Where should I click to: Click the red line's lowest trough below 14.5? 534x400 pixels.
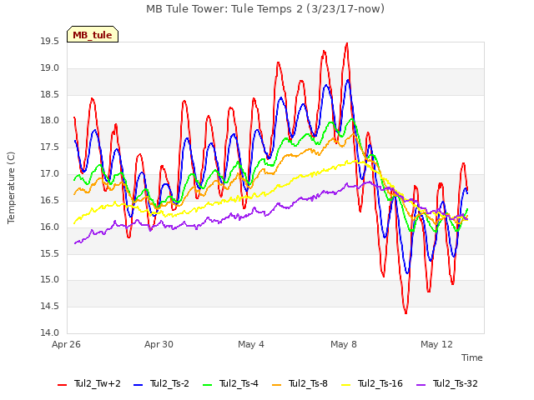pyautogui.click(x=406, y=312)
